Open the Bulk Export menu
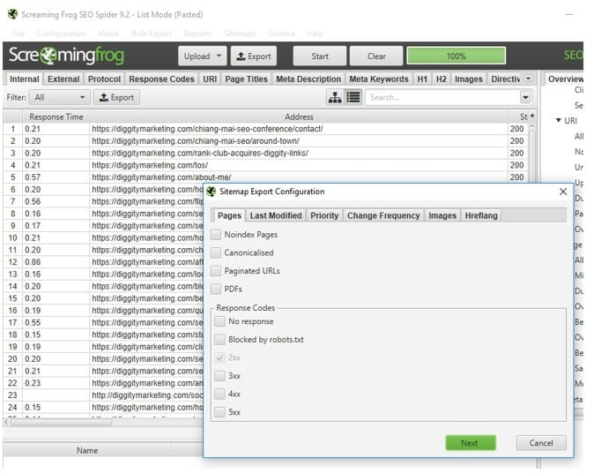Viewport: 594px width, 474px height. [x=152, y=34]
